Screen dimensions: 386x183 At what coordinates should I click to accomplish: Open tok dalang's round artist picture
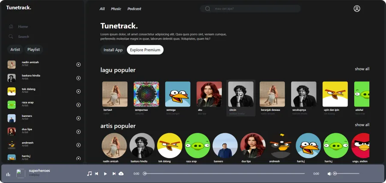169,146
